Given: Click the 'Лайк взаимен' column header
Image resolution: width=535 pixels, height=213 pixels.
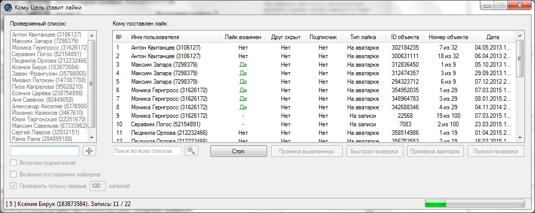Looking at the screenshot, I should click(243, 37).
